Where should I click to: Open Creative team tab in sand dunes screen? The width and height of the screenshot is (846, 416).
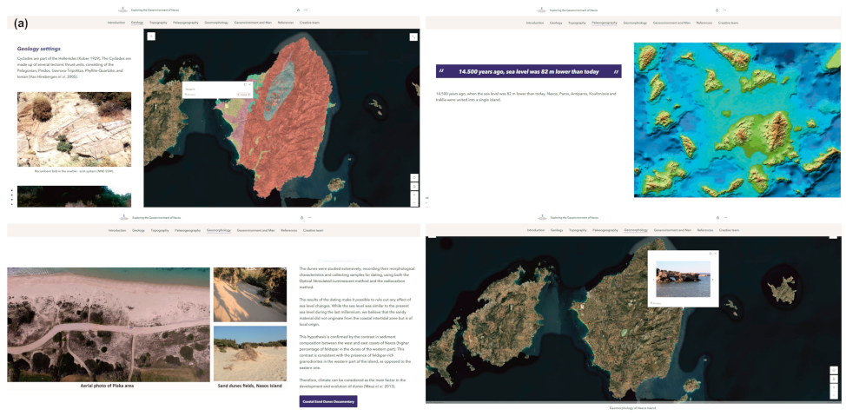pos(313,230)
